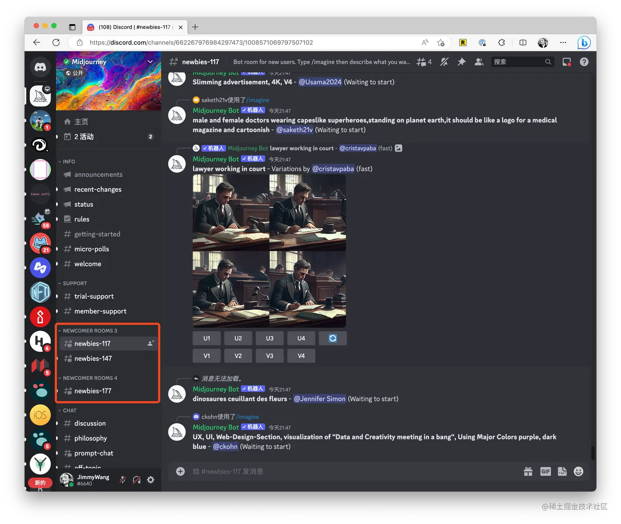Click the plus attachment icon in message bar
This screenshot has height=524, width=621.
tap(180, 471)
